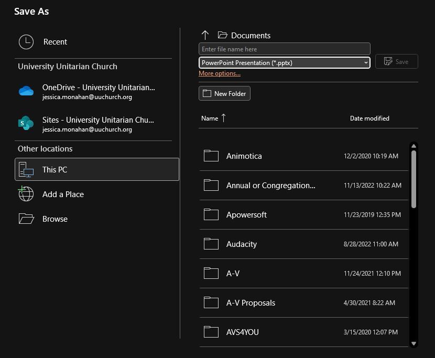Open the file type dropdown
The width and height of the screenshot is (435, 358).
click(285, 63)
